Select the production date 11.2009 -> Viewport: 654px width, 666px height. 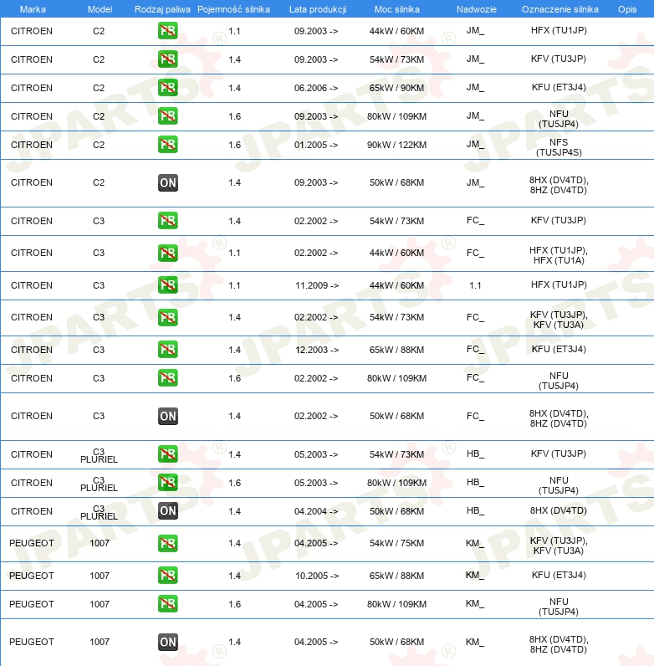coord(317,285)
